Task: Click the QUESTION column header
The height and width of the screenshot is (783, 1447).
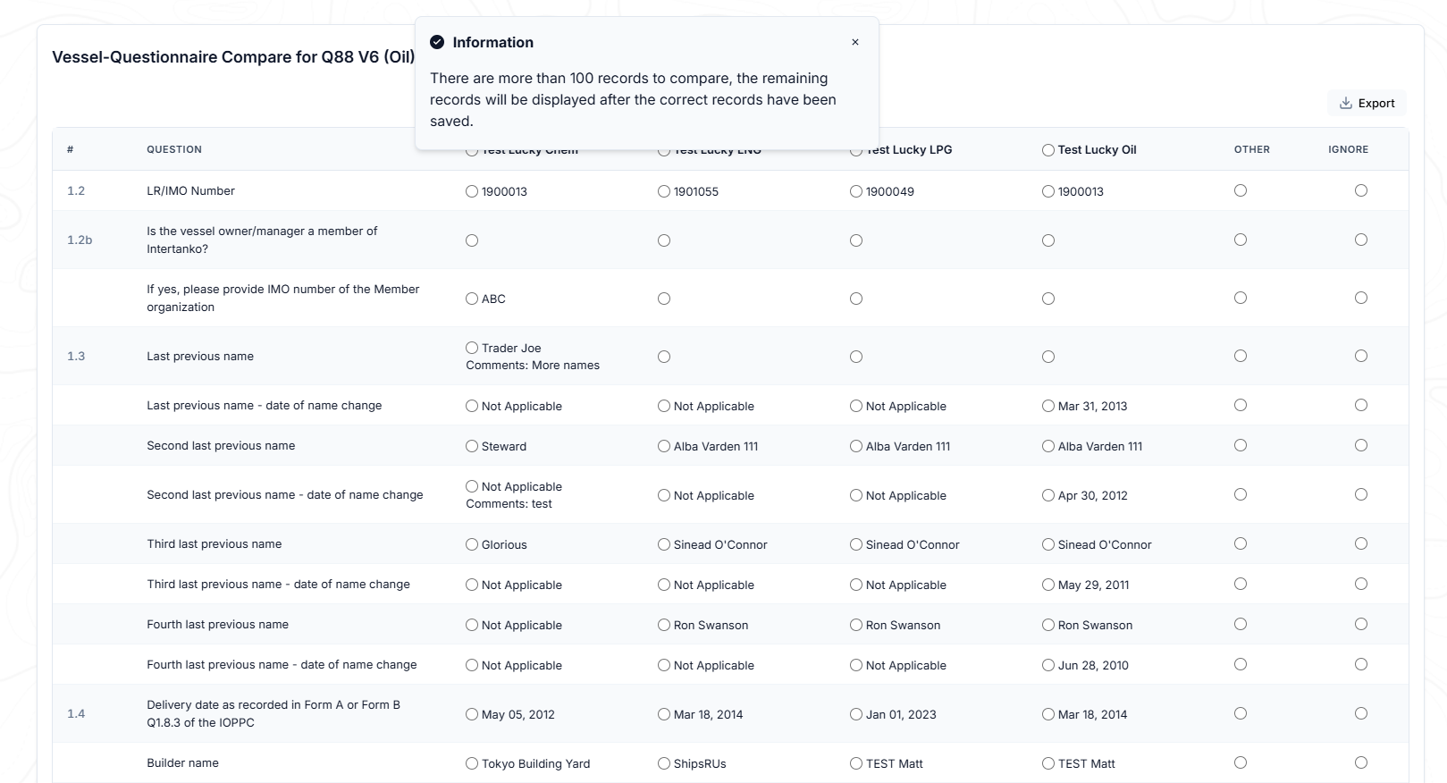Action: (174, 149)
